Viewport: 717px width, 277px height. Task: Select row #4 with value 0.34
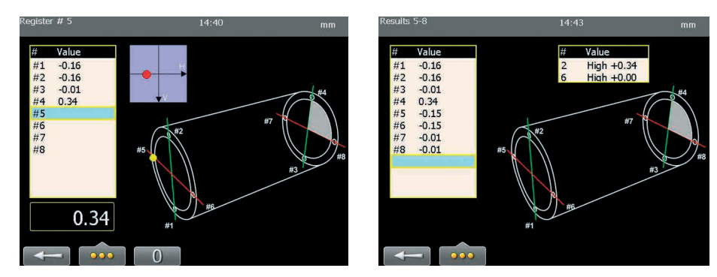[73, 101]
